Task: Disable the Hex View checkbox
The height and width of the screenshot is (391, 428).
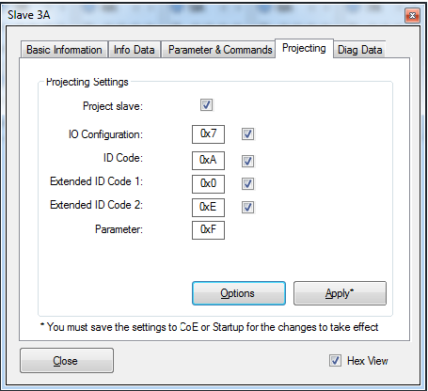Action: 335,360
